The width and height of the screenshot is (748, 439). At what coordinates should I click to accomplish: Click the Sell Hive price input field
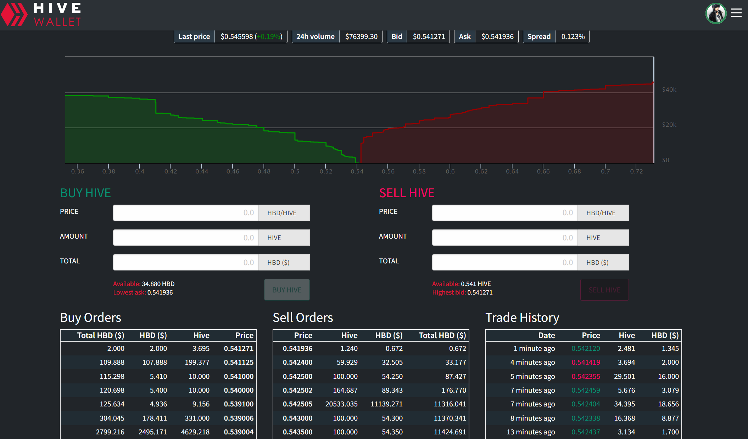point(505,213)
